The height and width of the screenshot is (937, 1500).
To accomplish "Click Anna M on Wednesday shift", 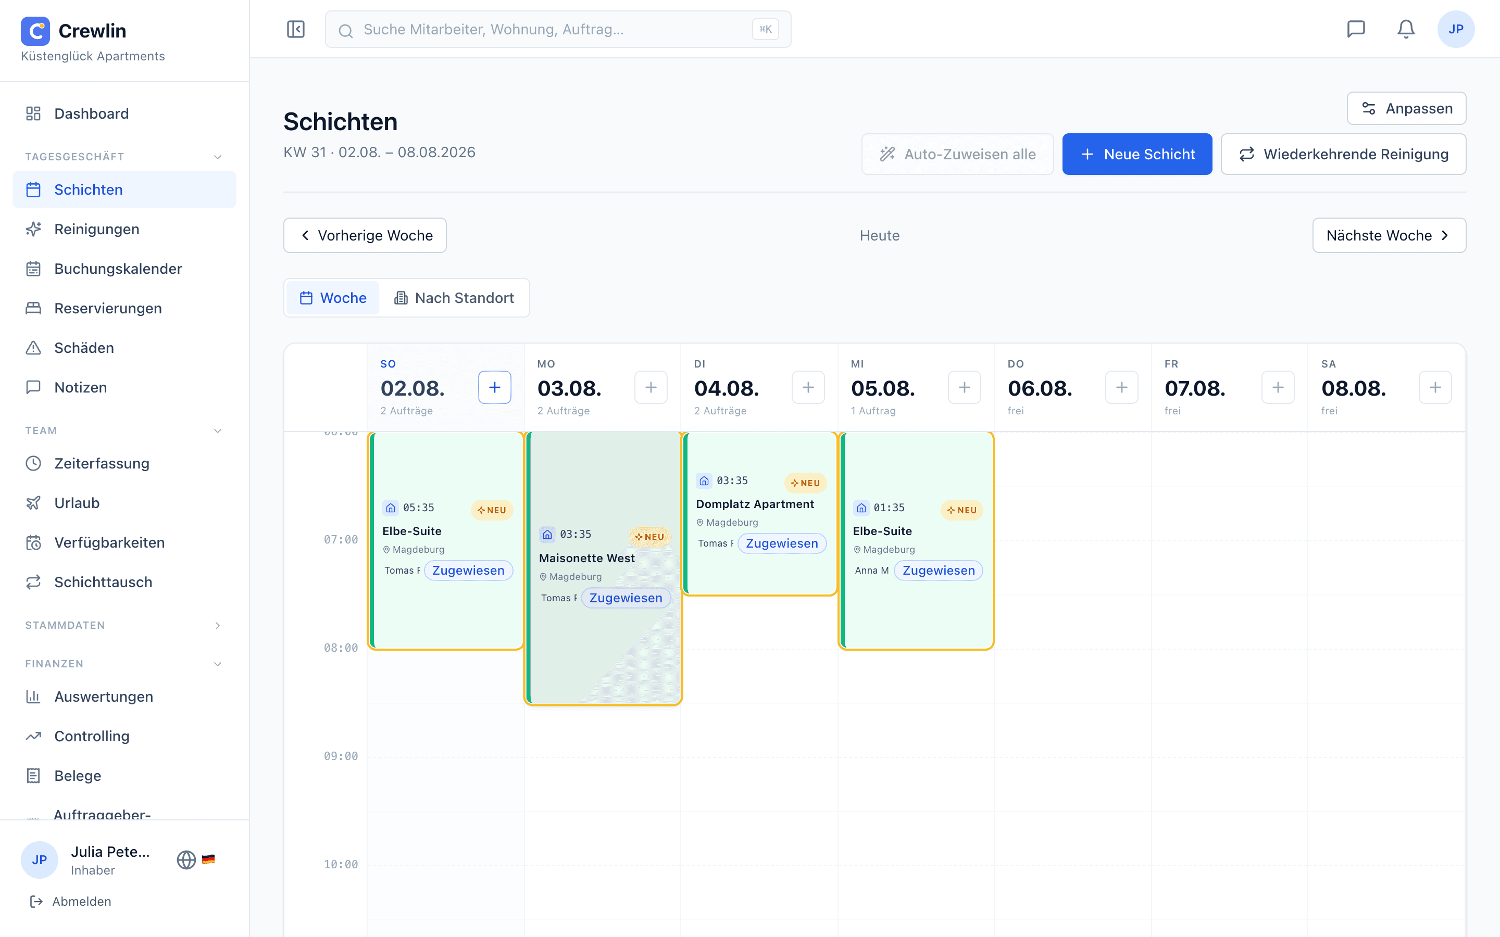I will 871,571.
